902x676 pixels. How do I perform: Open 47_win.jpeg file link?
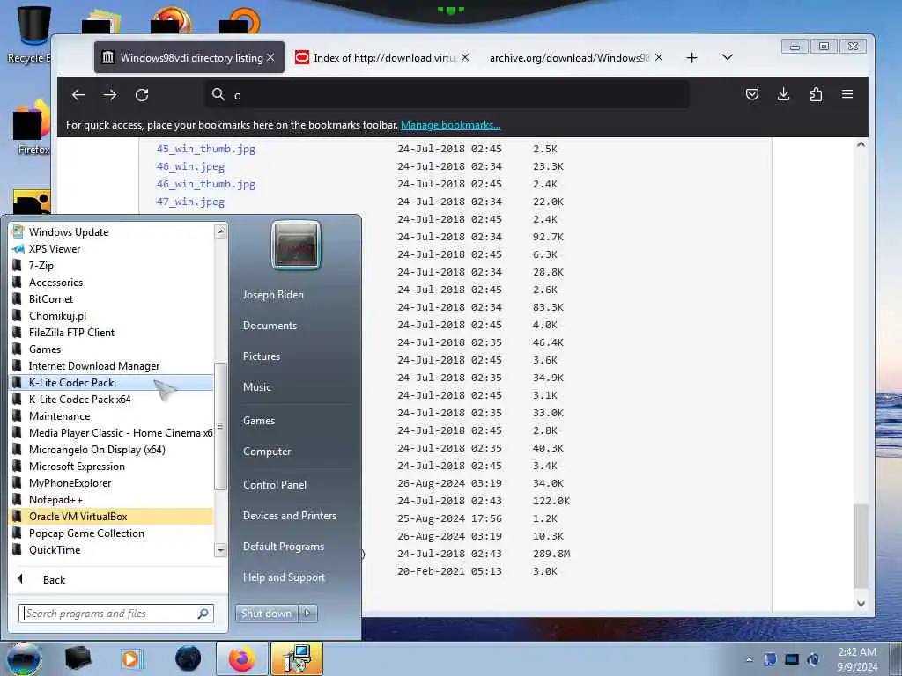pos(190,202)
